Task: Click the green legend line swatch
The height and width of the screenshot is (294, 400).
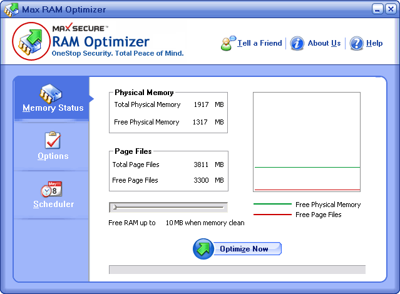Action: pyautogui.click(x=272, y=204)
